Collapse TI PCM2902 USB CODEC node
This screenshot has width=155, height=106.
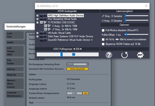37,23
